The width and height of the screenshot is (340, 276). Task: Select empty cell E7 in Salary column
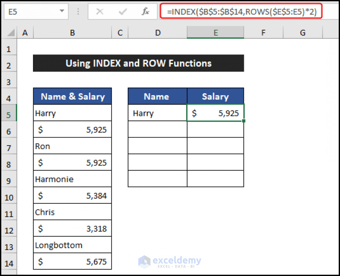click(x=215, y=146)
